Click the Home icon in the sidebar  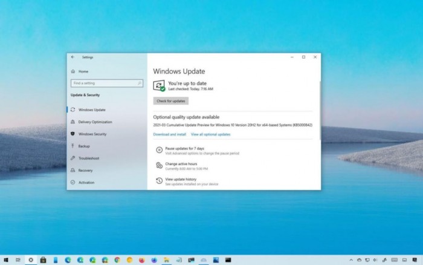click(x=73, y=71)
